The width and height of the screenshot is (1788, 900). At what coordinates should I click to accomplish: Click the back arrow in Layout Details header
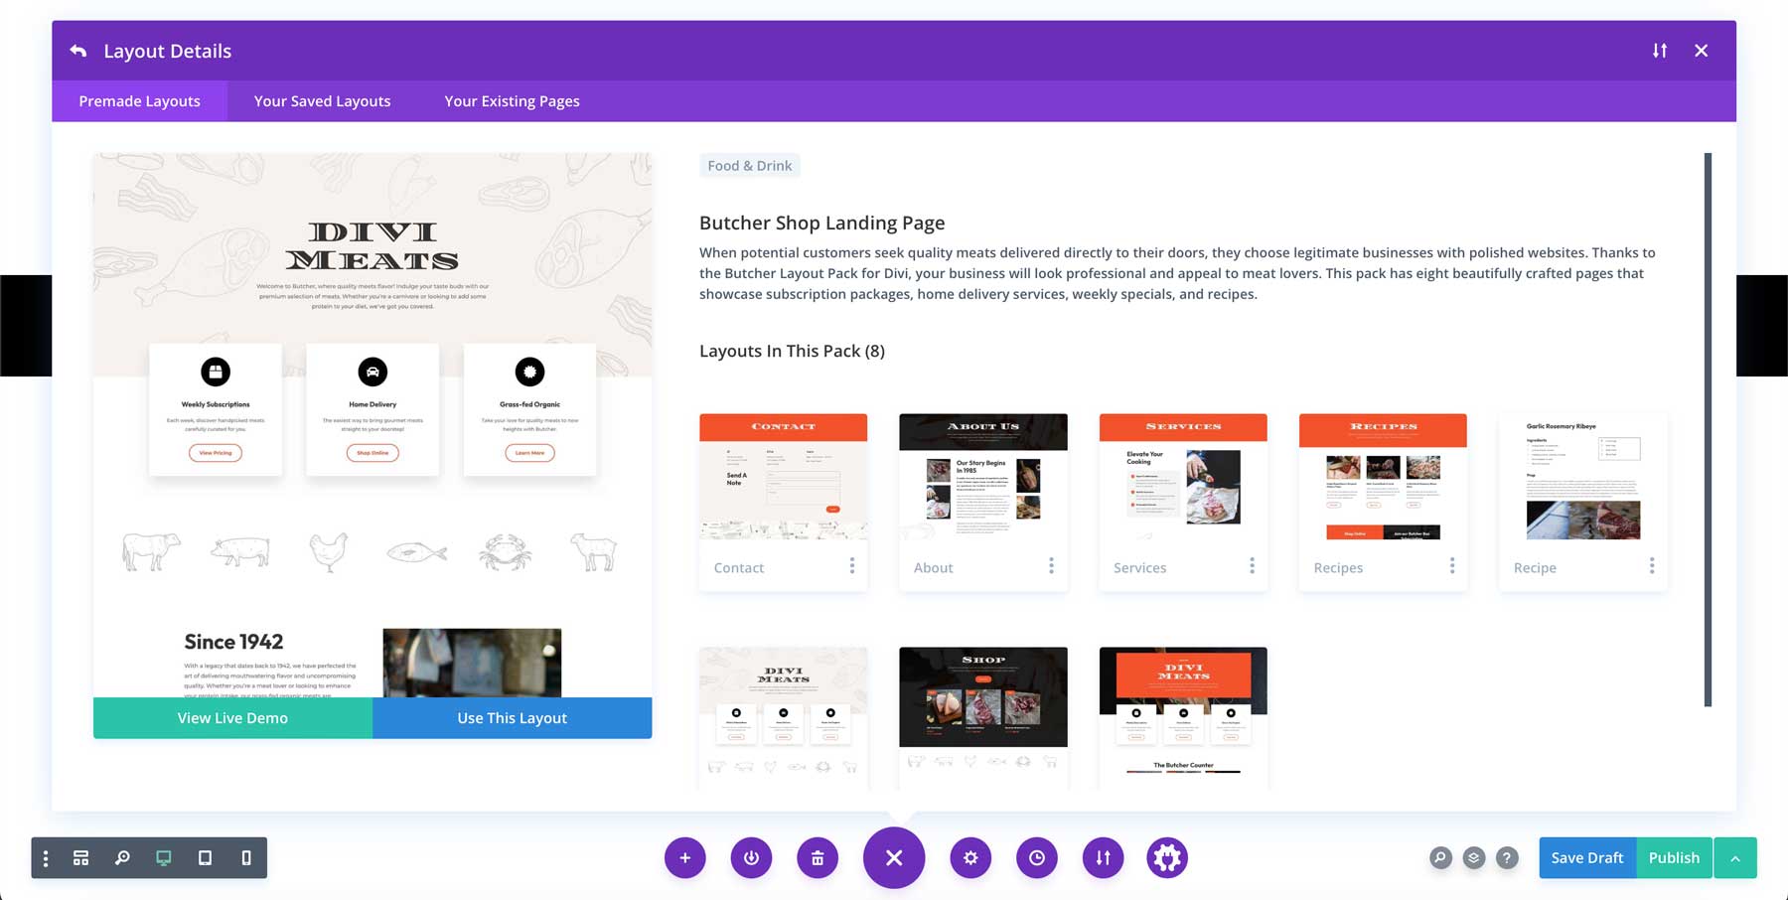[78, 51]
